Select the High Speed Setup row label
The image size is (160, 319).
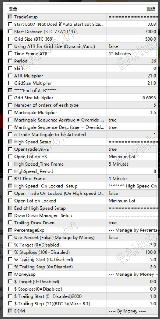pos(33,142)
